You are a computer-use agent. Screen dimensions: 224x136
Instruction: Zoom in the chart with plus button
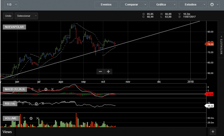pyautogui.click(x=108, y=72)
